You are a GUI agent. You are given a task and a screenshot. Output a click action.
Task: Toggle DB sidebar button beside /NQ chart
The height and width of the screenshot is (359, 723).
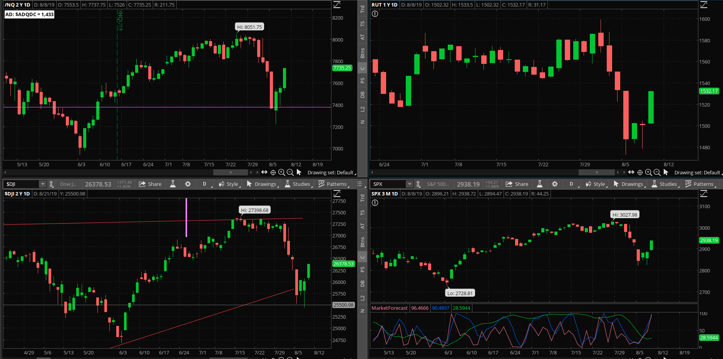[x=362, y=95]
